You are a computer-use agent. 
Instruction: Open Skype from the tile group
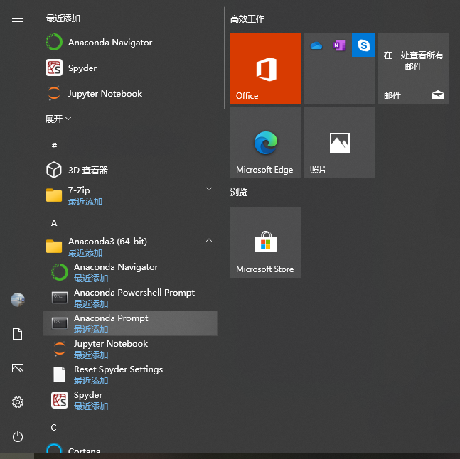(363, 45)
